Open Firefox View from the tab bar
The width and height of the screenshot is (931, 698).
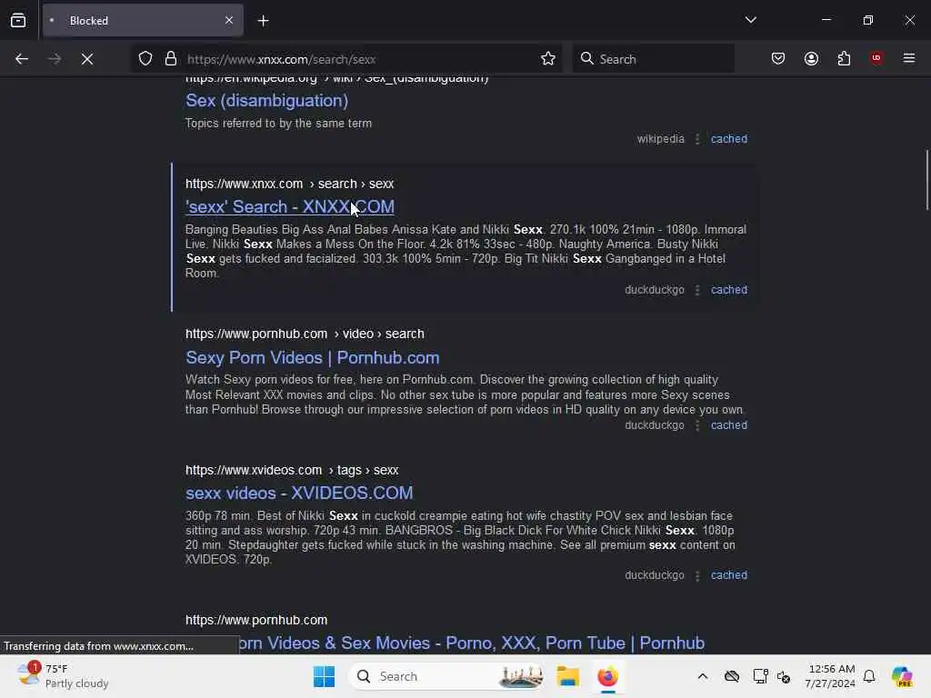18,20
